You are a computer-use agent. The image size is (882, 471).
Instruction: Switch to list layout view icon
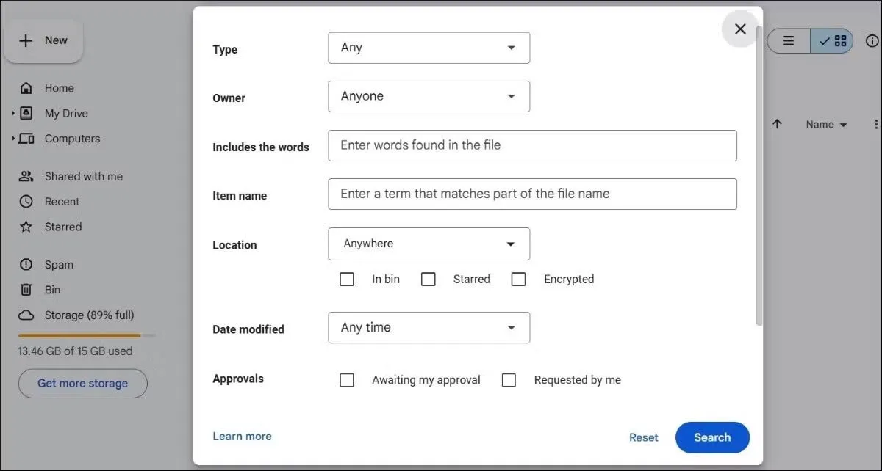788,41
